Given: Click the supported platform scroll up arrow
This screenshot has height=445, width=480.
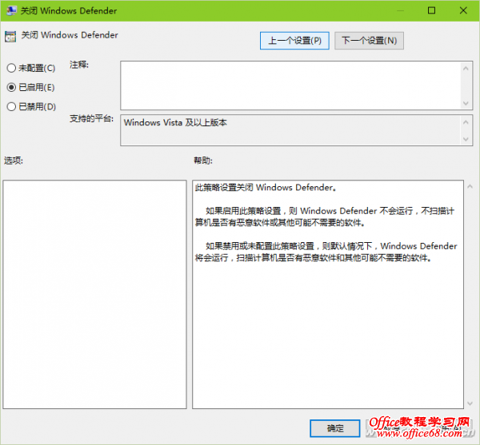Looking at the screenshot, I should pos(466,122).
